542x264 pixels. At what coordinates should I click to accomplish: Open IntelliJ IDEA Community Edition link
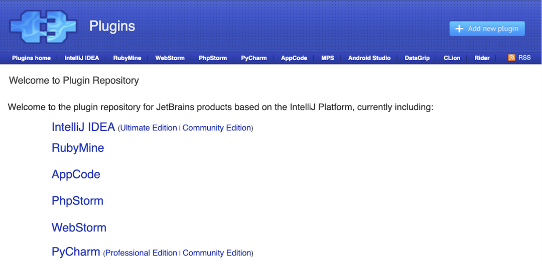point(216,128)
